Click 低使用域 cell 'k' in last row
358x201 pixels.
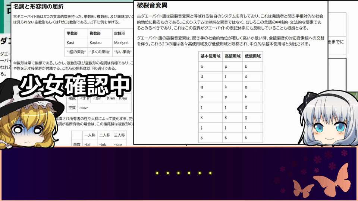click(x=252, y=138)
